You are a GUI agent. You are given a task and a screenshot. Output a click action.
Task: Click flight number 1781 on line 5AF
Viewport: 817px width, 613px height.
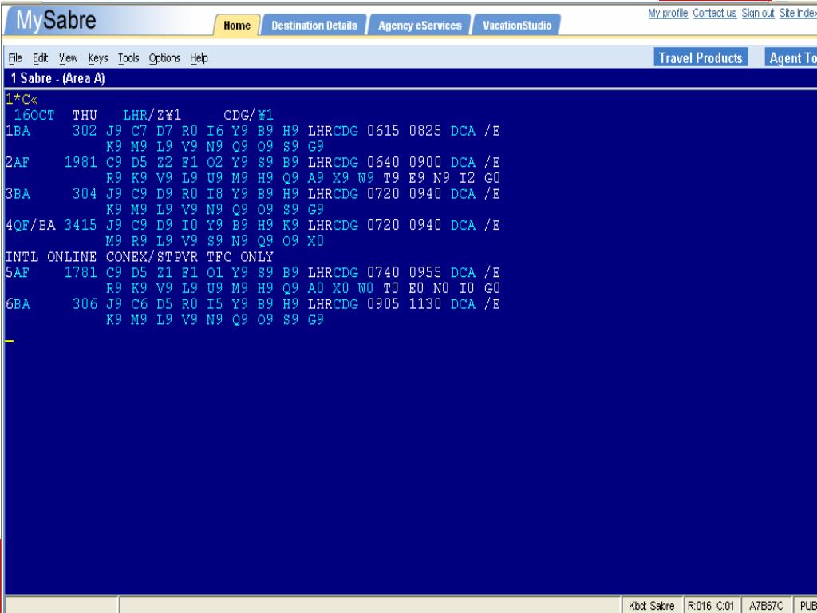click(81, 273)
